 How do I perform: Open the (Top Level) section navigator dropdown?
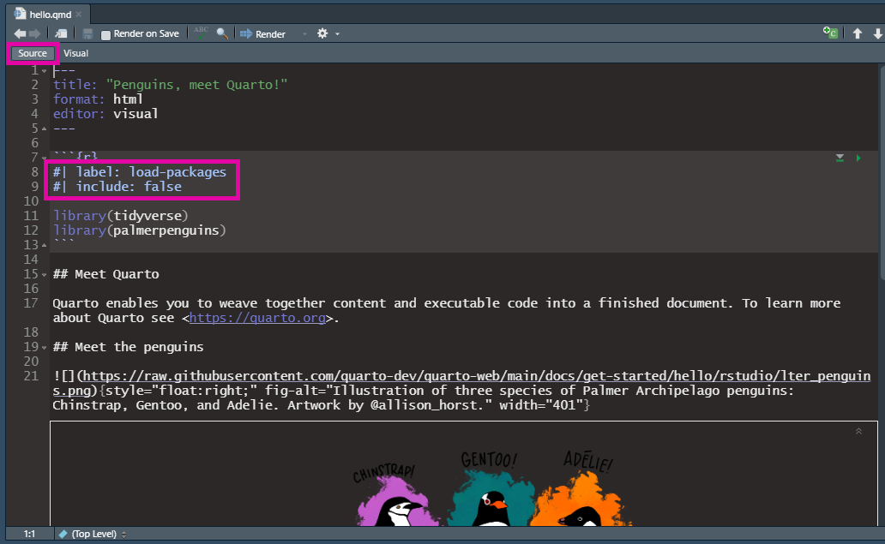click(x=93, y=534)
